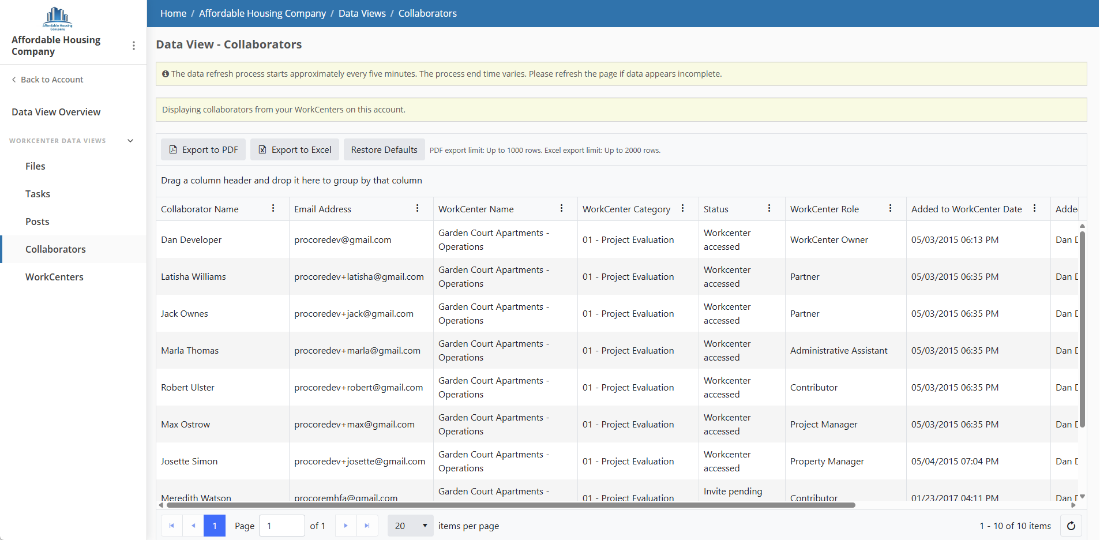Select Jack Ownes name cell
Image resolution: width=1100 pixels, height=540 pixels.
[223, 313]
